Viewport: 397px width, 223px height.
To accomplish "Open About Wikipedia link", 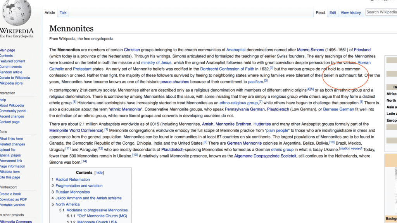I will pos(12,105).
